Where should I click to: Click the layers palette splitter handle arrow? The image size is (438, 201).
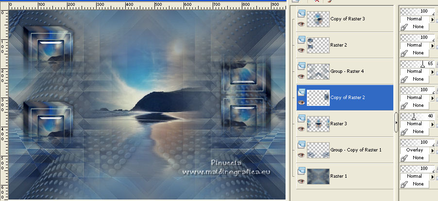pos(396,122)
